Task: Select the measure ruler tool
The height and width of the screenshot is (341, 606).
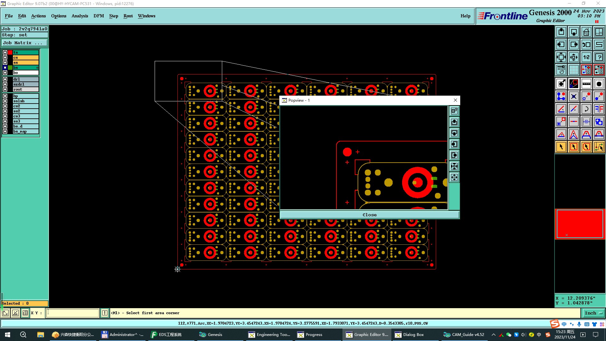Action: [x=586, y=84]
